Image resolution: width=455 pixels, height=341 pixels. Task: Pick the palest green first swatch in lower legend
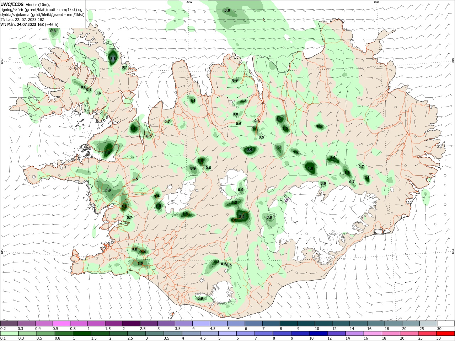coord(9,334)
